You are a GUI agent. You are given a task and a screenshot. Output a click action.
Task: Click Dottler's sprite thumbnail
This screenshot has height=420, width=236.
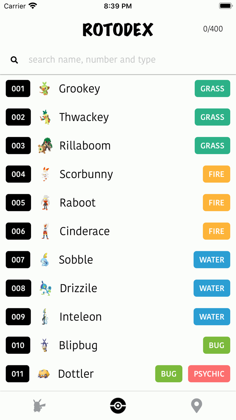point(46,374)
